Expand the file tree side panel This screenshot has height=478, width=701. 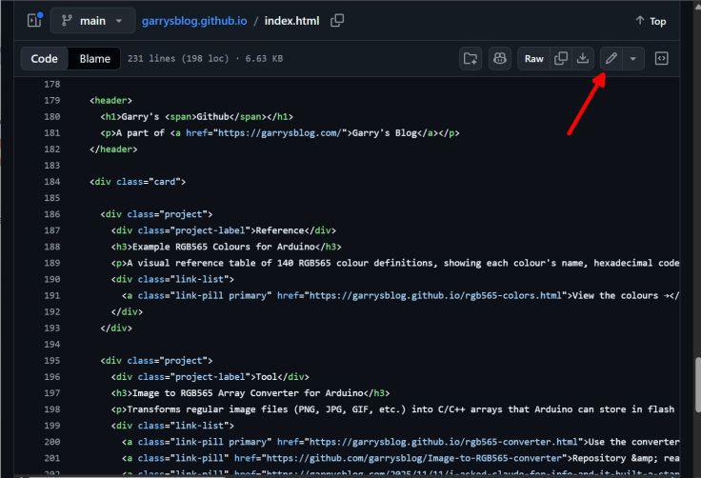tap(35, 21)
